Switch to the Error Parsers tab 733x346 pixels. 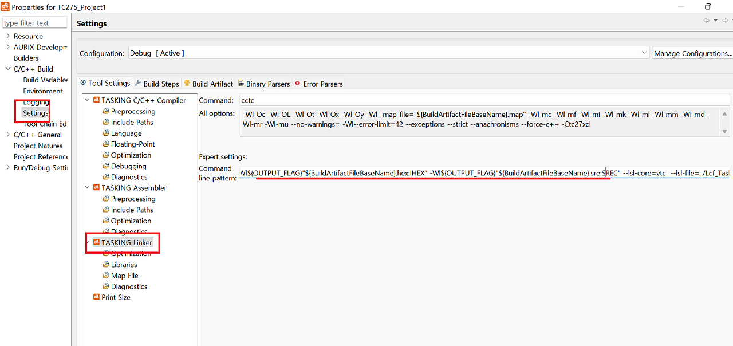click(x=318, y=84)
